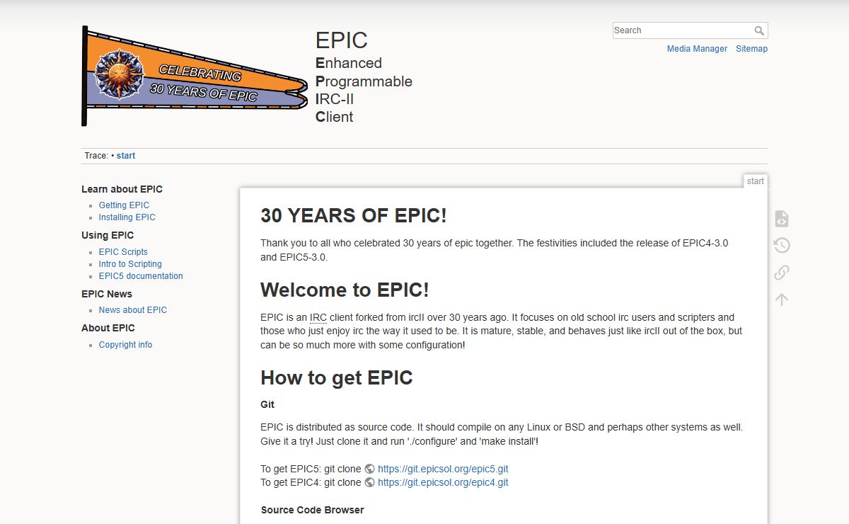Click 'Using EPIC' sidebar heading
The image size is (849, 524).
pyautogui.click(x=108, y=235)
